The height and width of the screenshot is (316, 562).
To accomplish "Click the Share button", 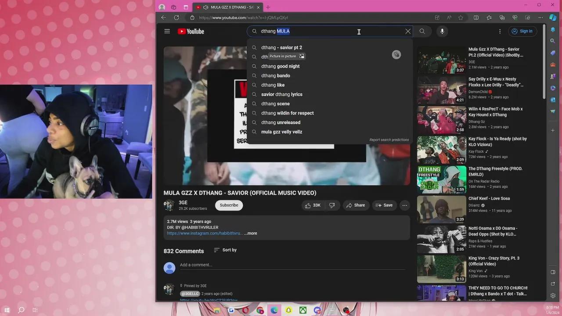I will coord(356,205).
